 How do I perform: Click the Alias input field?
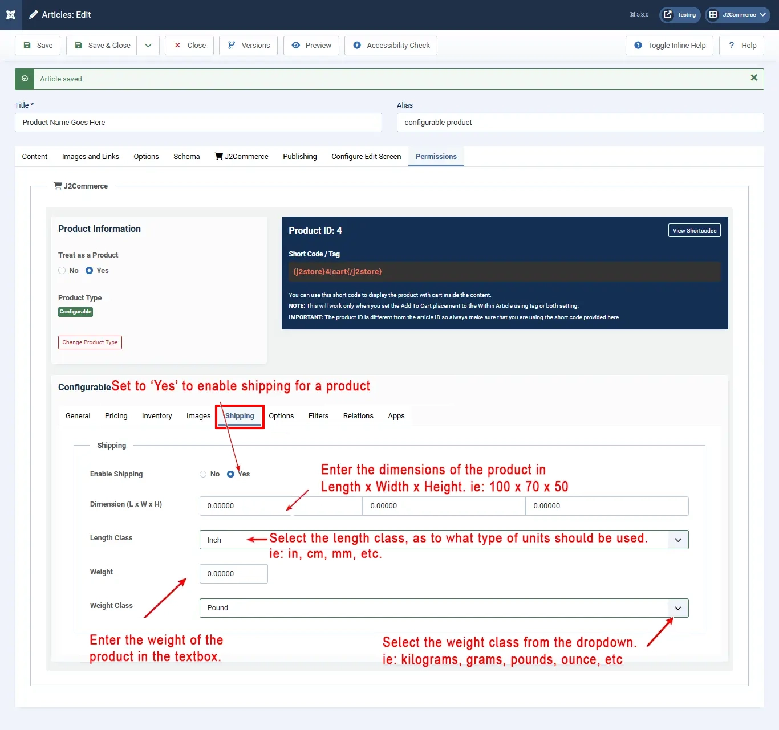tap(581, 123)
